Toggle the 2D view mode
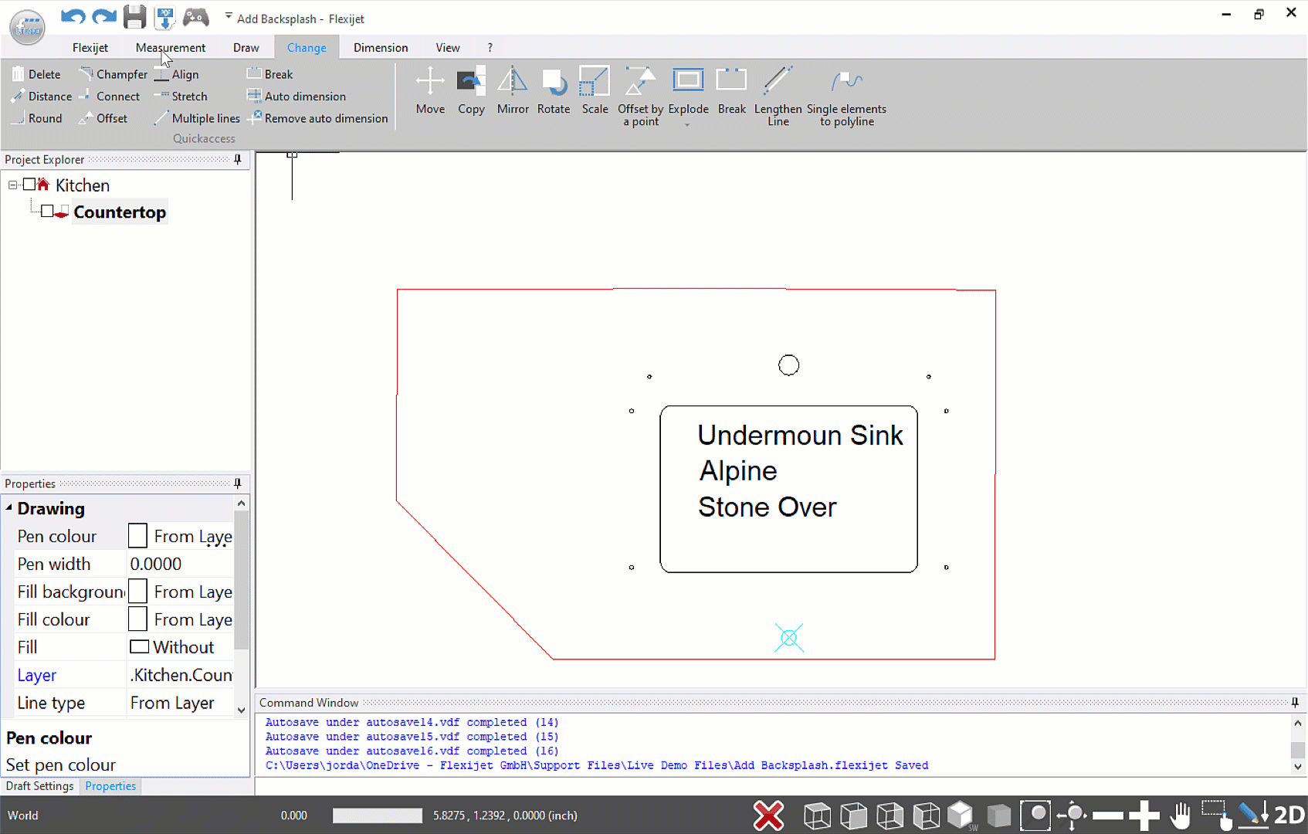This screenshot has height=834, width=1308. click(1289, 815)
